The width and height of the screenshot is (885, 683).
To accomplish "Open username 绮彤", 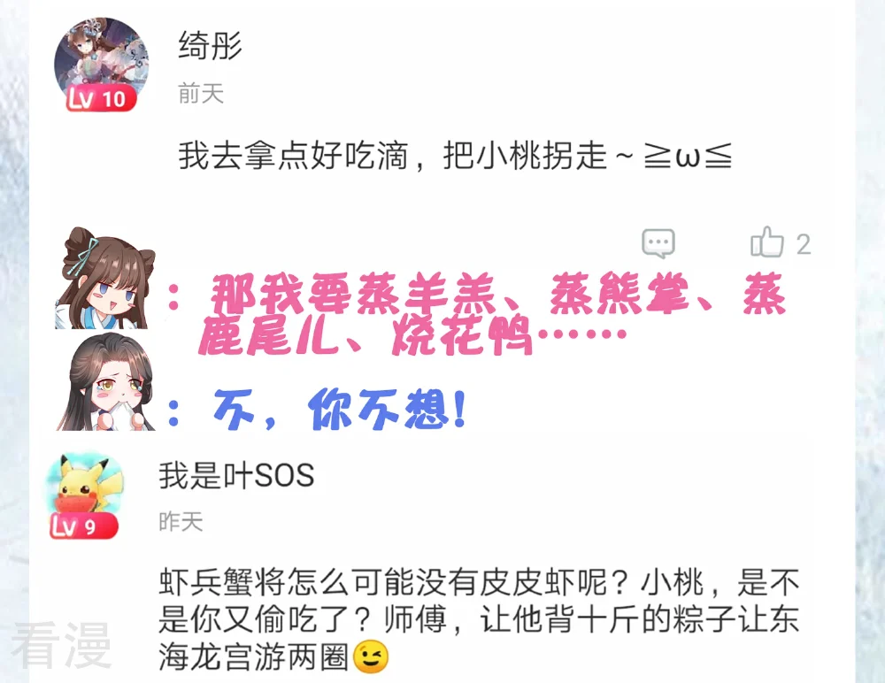I will click(210, 46).
